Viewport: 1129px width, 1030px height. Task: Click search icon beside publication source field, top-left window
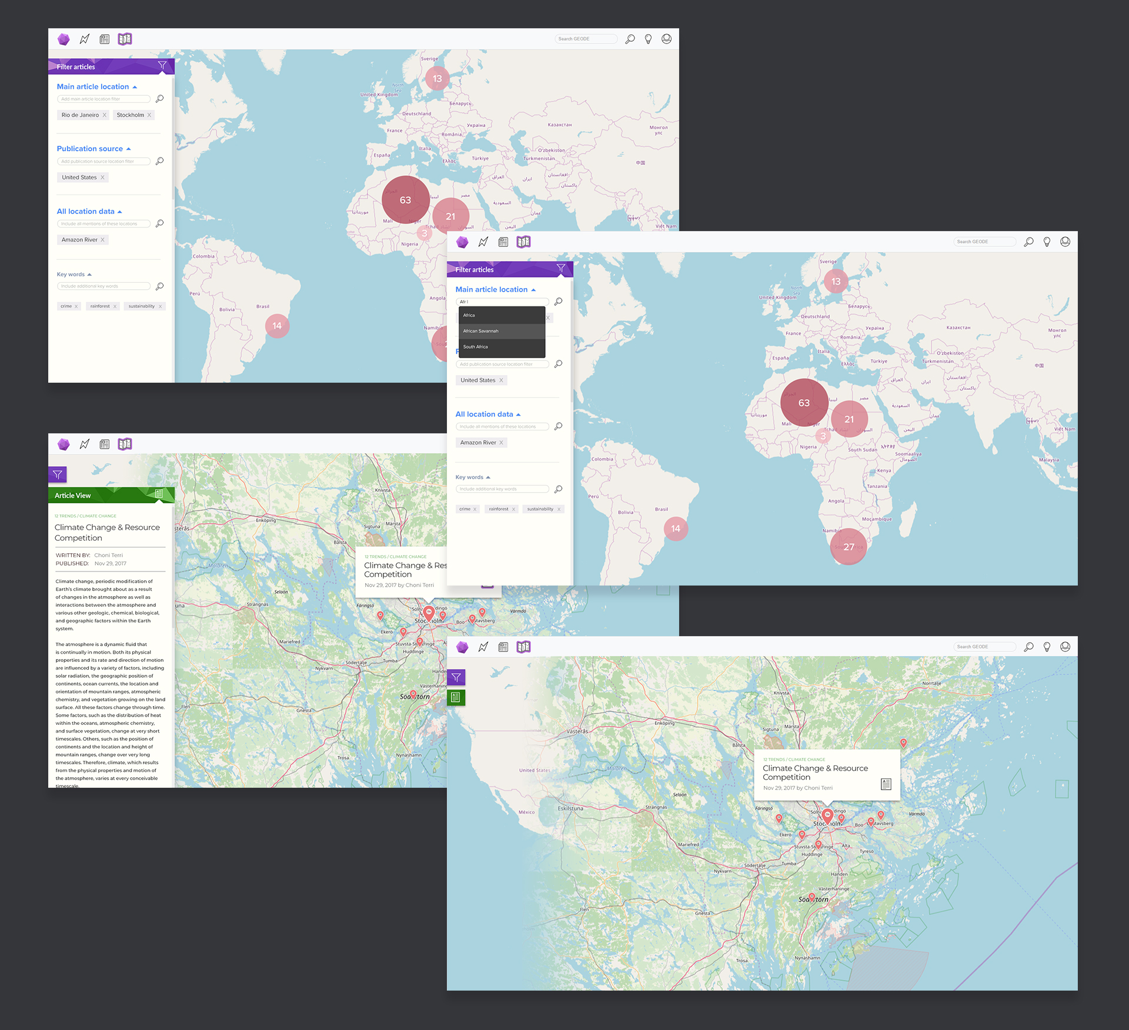(x=159, y=161)
